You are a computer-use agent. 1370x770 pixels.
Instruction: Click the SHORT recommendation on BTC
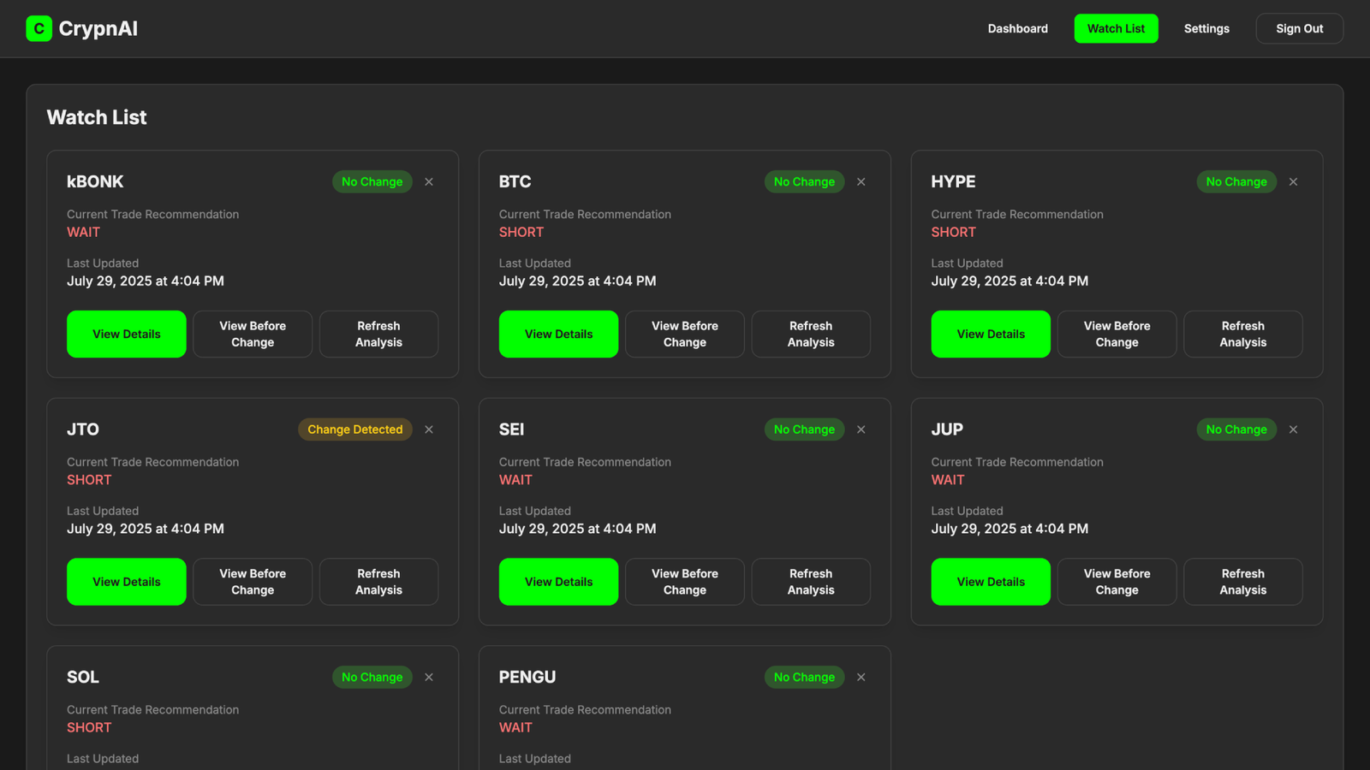click(x=521, y=232)
